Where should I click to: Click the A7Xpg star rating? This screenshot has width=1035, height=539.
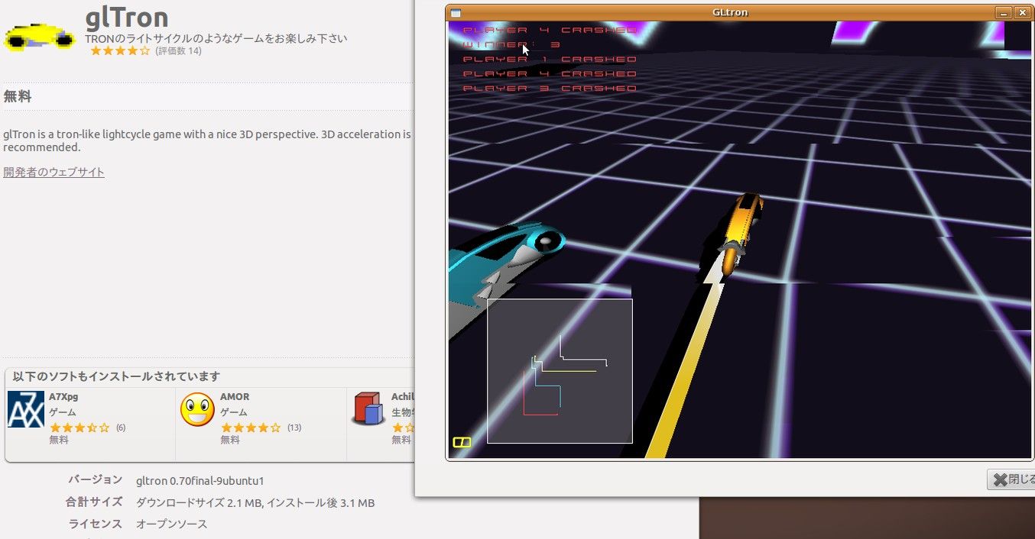tap(79, 428)
